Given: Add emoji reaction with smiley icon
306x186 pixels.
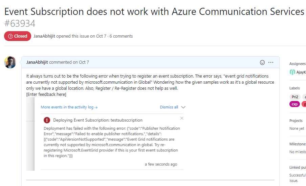Looking at the screenshot, I should click(x=262, y=62).
